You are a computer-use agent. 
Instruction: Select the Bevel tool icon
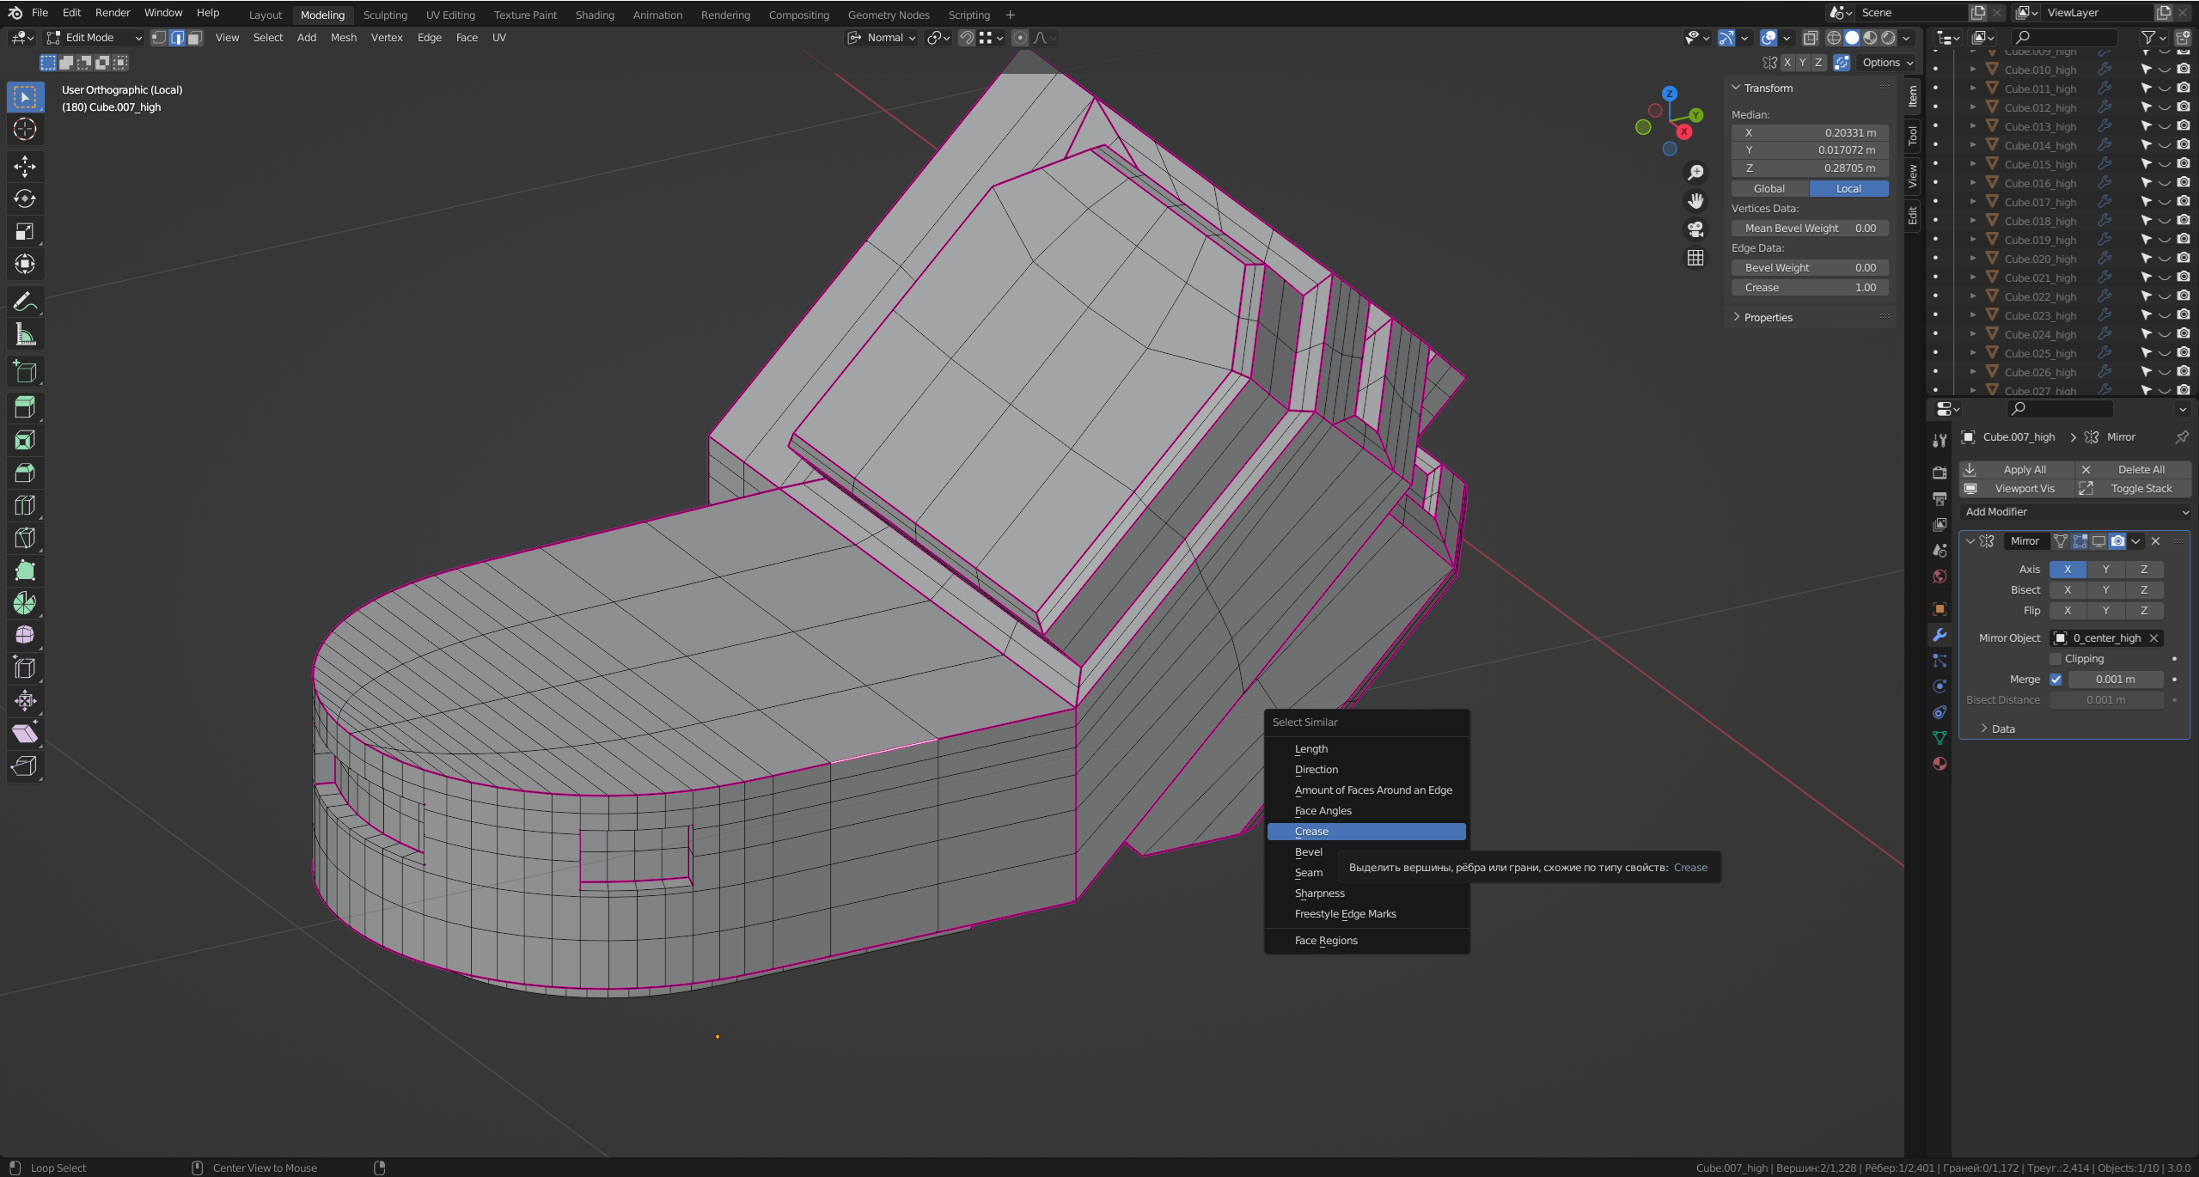point(25,473)
